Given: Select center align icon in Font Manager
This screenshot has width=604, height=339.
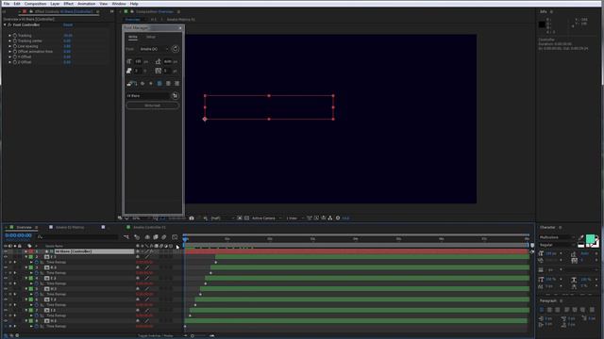Looking at the screenshot, I should coord(168,84).
